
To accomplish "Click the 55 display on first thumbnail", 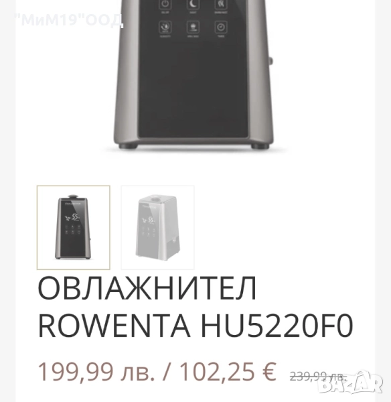I will (x=76, y=217).
